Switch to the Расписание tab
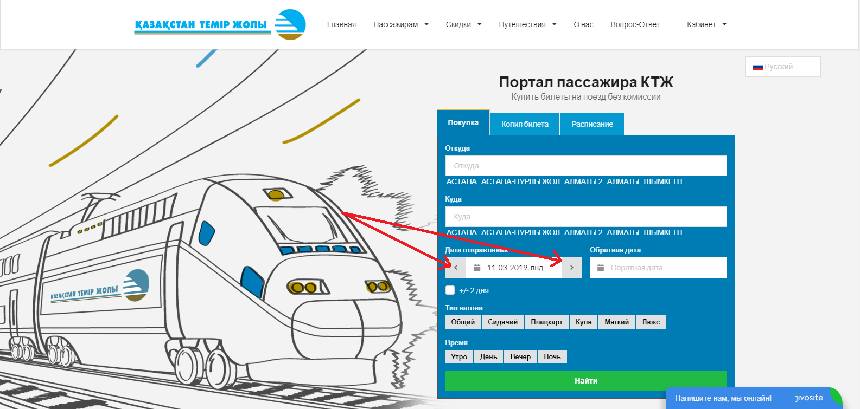Image resolution: width=860 pixels, height=409 pixels. [x=592, y=124]
